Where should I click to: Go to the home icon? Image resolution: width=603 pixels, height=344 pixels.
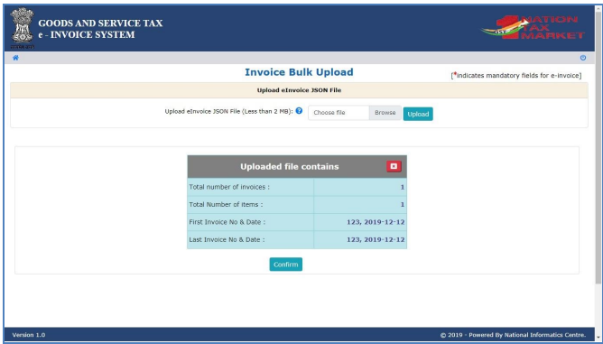click(x=15, y=58)
